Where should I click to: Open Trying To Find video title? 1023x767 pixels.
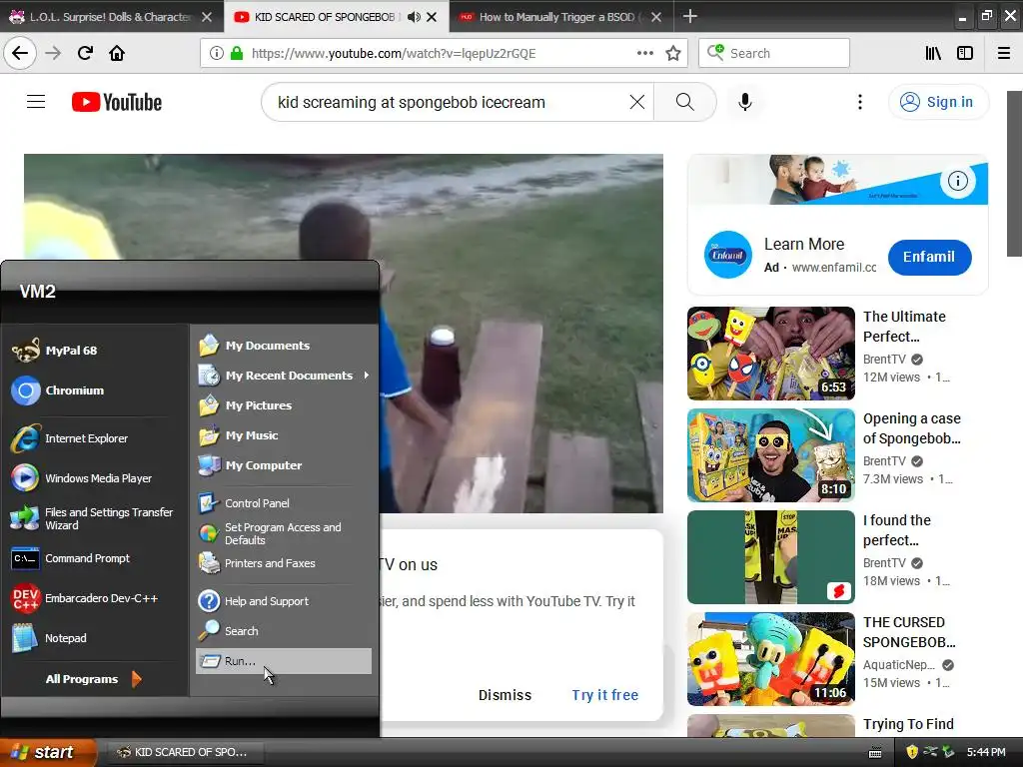(908, 724)
